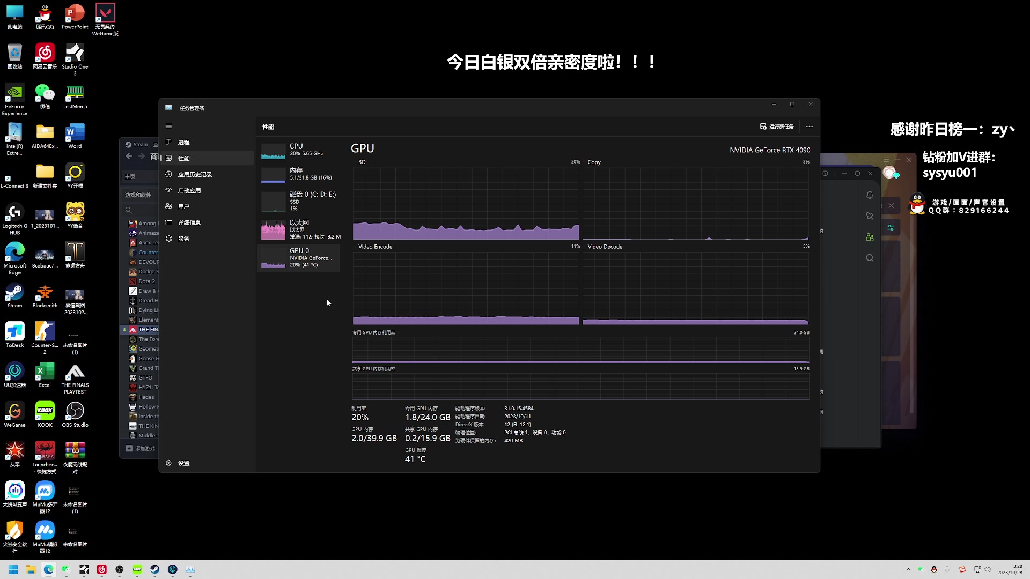Viewport: 1030px width, 579px height.
Task: Open the 服务 (Services) page
Action: tap(207, 239)
